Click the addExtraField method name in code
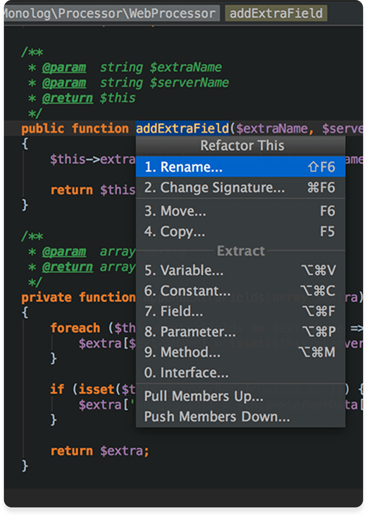Screen dimensions: 367x516 click(182, 128)
